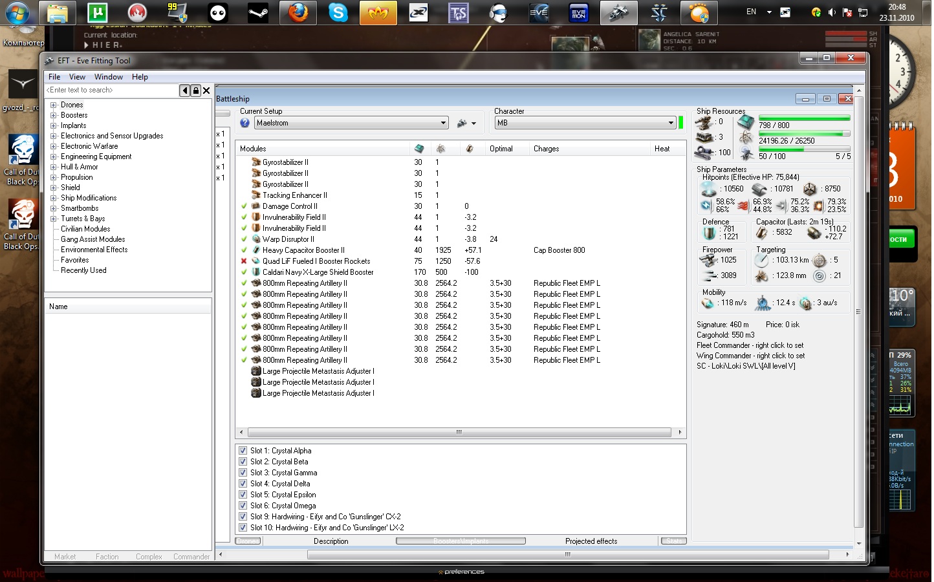Image resolution: width=934 pixels, height=582 pixels.
Task: Click the market search text field
Action: click(111, 91)
